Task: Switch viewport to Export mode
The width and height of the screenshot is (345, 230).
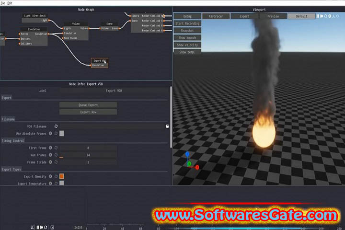Action: 244,16
